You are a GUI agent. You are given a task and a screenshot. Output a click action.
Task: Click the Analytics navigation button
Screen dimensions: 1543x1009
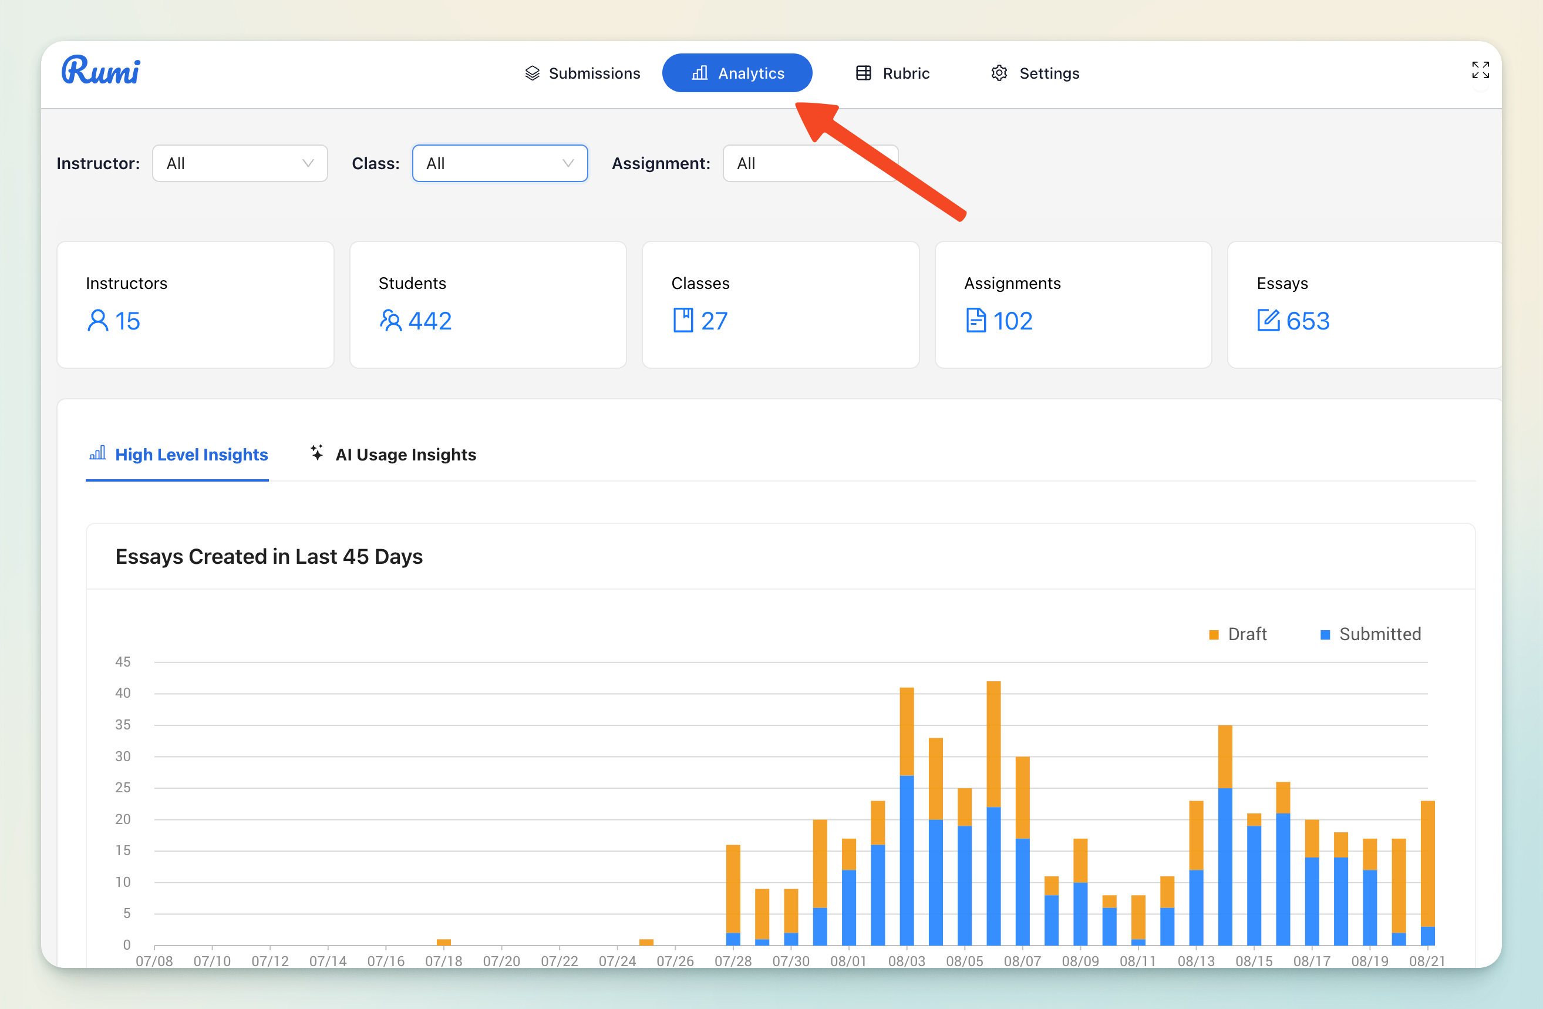[x=737, y=73]
